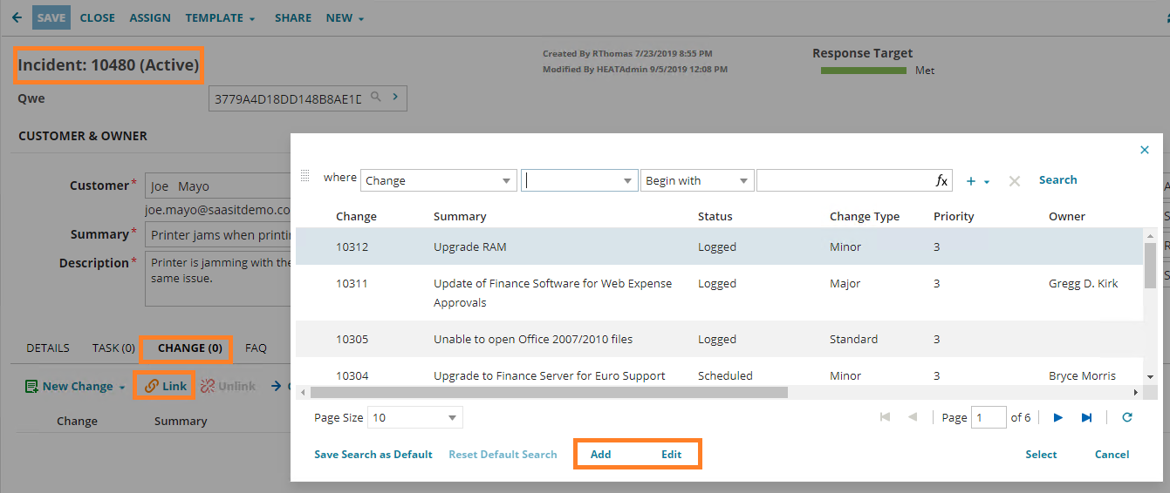Image resolution: width=1170 pixels, height=493 pixels.
Task: Click the Search link
Action: click(1057, 180)
